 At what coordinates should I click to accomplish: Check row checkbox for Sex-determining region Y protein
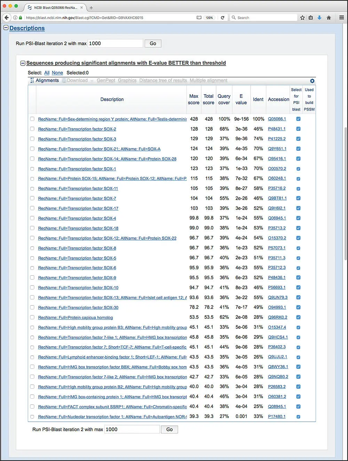click(32, 119)
